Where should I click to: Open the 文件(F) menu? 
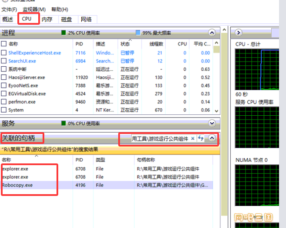[9, 10]
